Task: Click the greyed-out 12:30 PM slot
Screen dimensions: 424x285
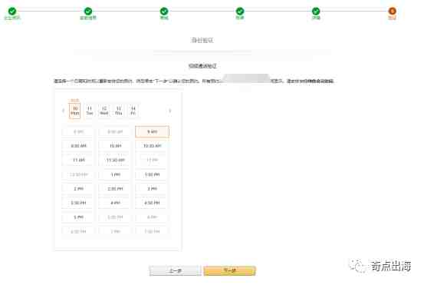Action: [x=79, y=174]
